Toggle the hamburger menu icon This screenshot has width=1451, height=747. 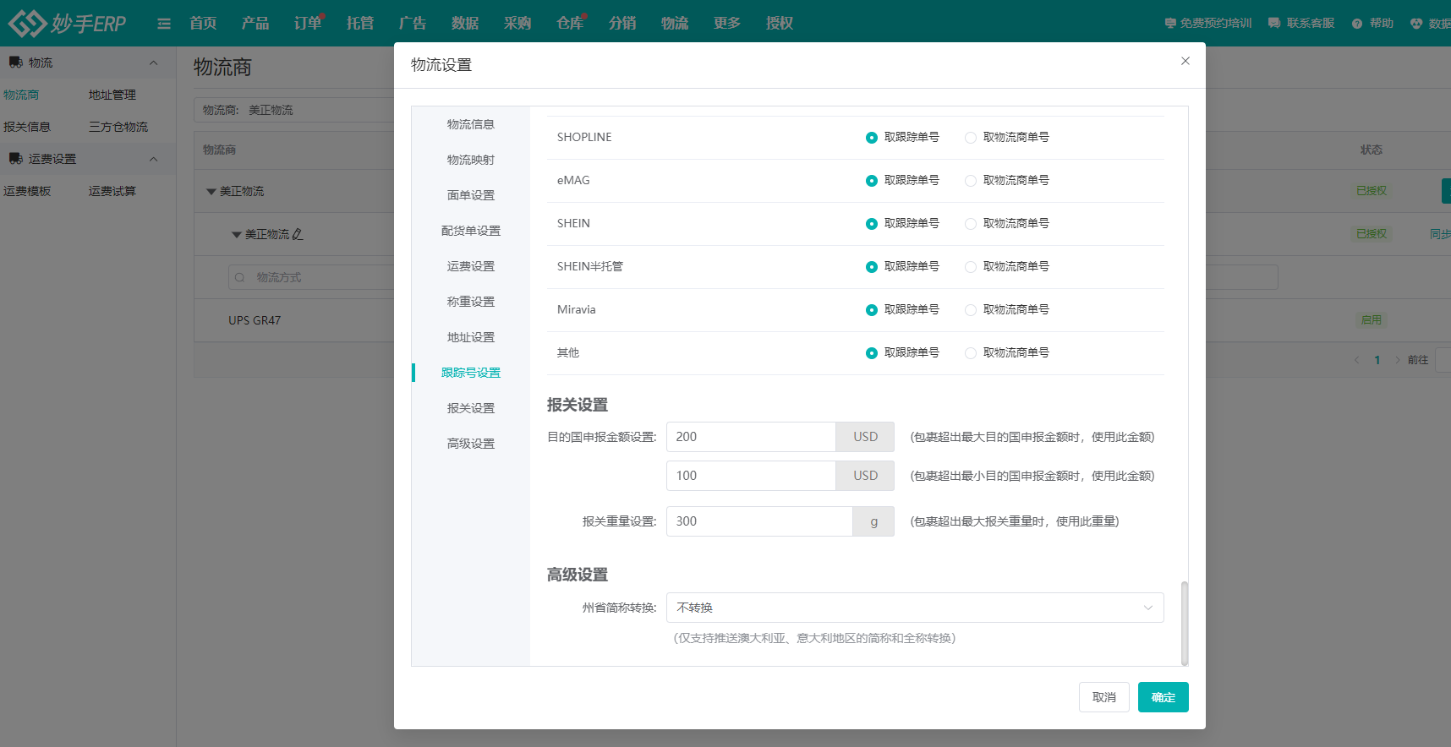164,24
